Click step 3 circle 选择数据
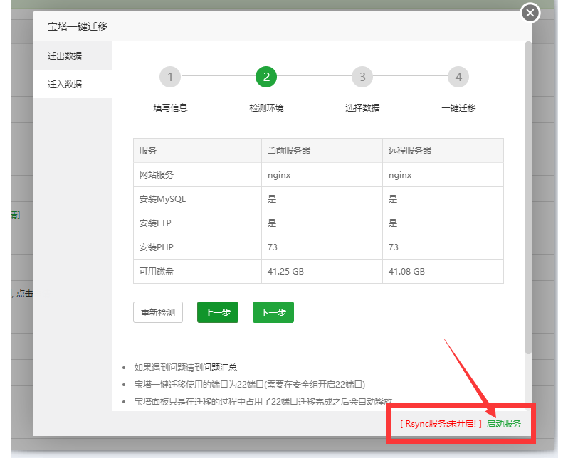 coord(362,77)
